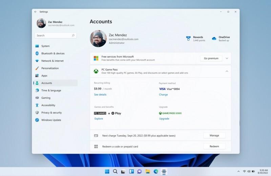Click the credit card icon beside Next charge
271x176 pixels.
tap(96, 136)
